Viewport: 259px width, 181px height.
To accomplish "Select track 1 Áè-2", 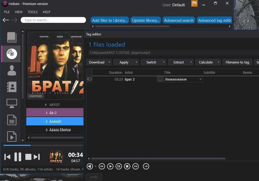I will coord(55,113).
